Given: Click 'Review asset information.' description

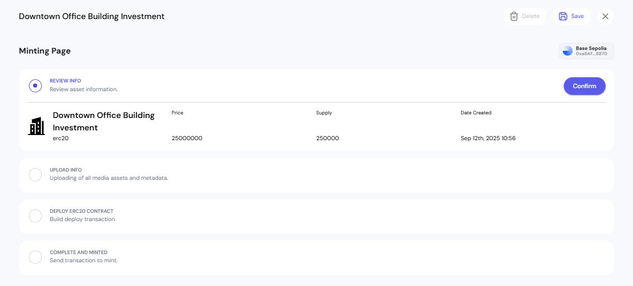Looking at the screenshot, I should pos(84,89).
